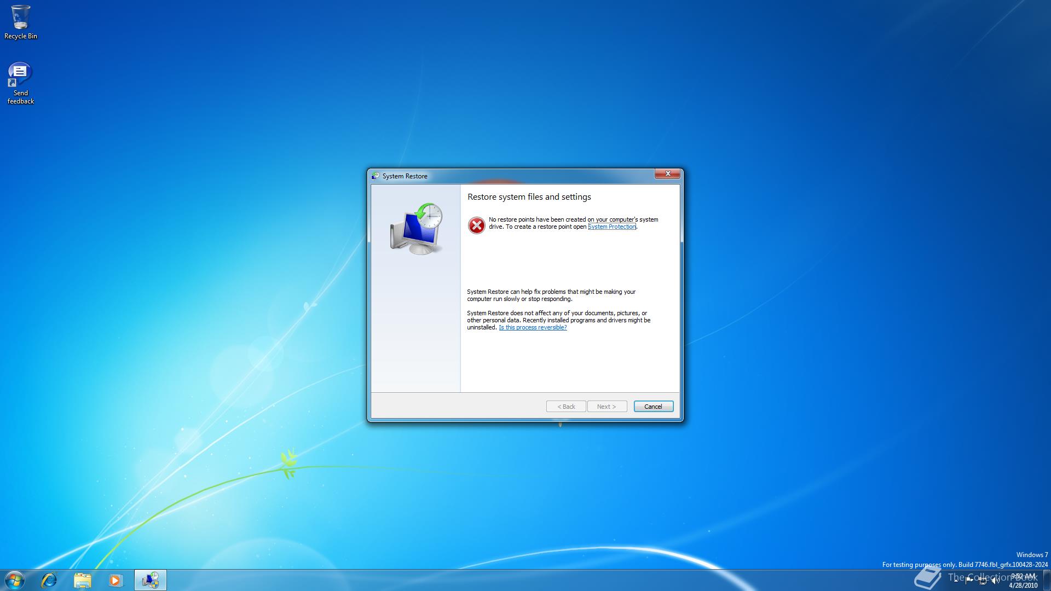
Task: Open 'Is this process reversible?' link
Action: [533, 327]
